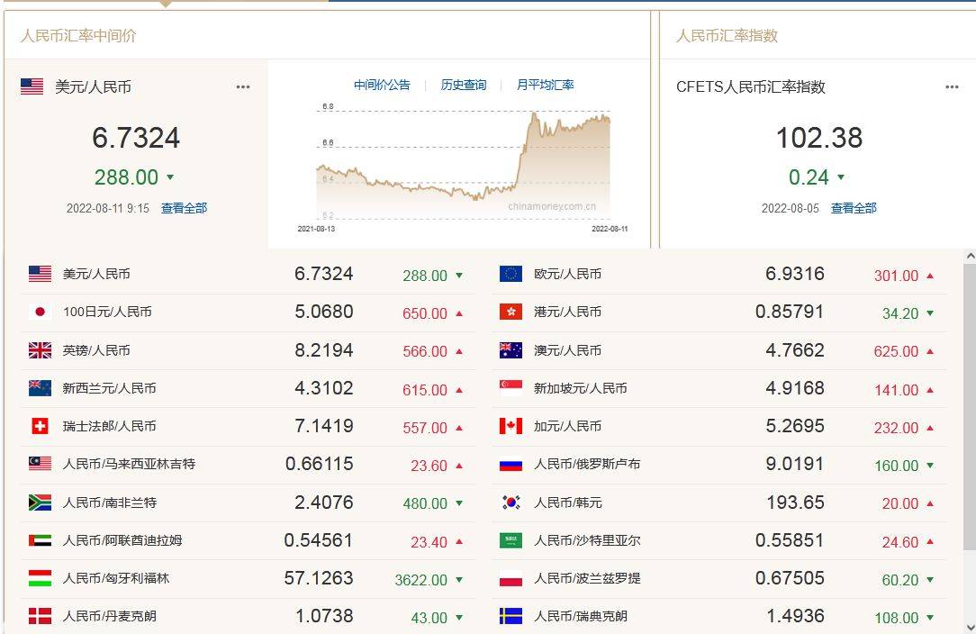Viewport: 976px width, 634px height.
Task: Click 查看全部 link under USD/CNY rate
Action: click(x=184, y=208)
